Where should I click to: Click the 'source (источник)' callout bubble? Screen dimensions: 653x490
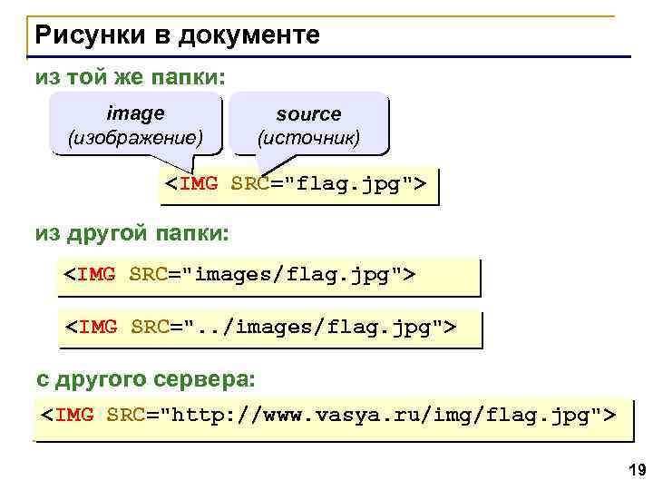tap(308, 125)
